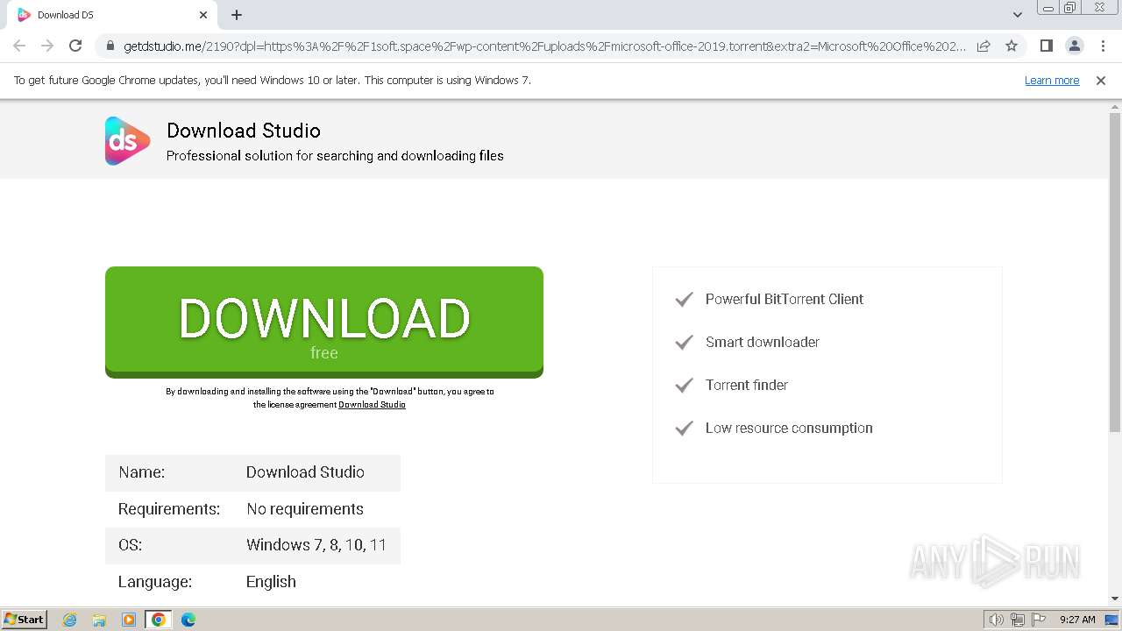Image resolution: width=1122 pixels, height=631 pixels.
Task: Click the scrollbar up arrow
Action: [1115, 106]
